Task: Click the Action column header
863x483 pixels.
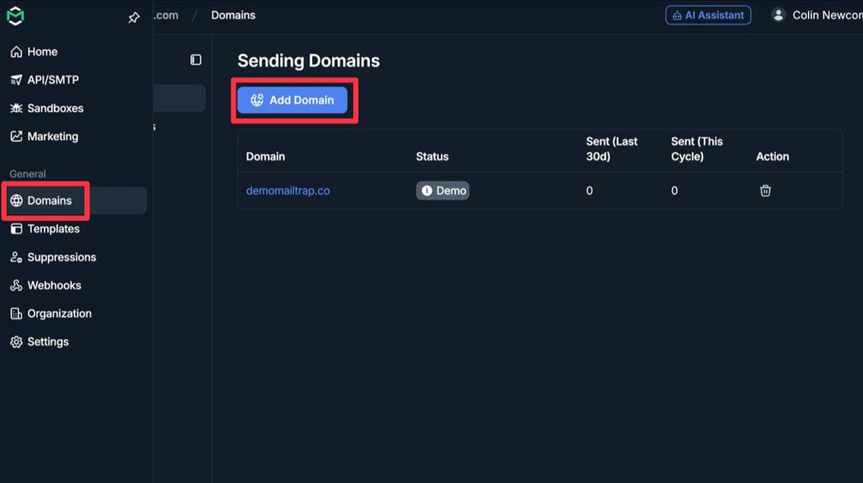Action: pos(772,157)
